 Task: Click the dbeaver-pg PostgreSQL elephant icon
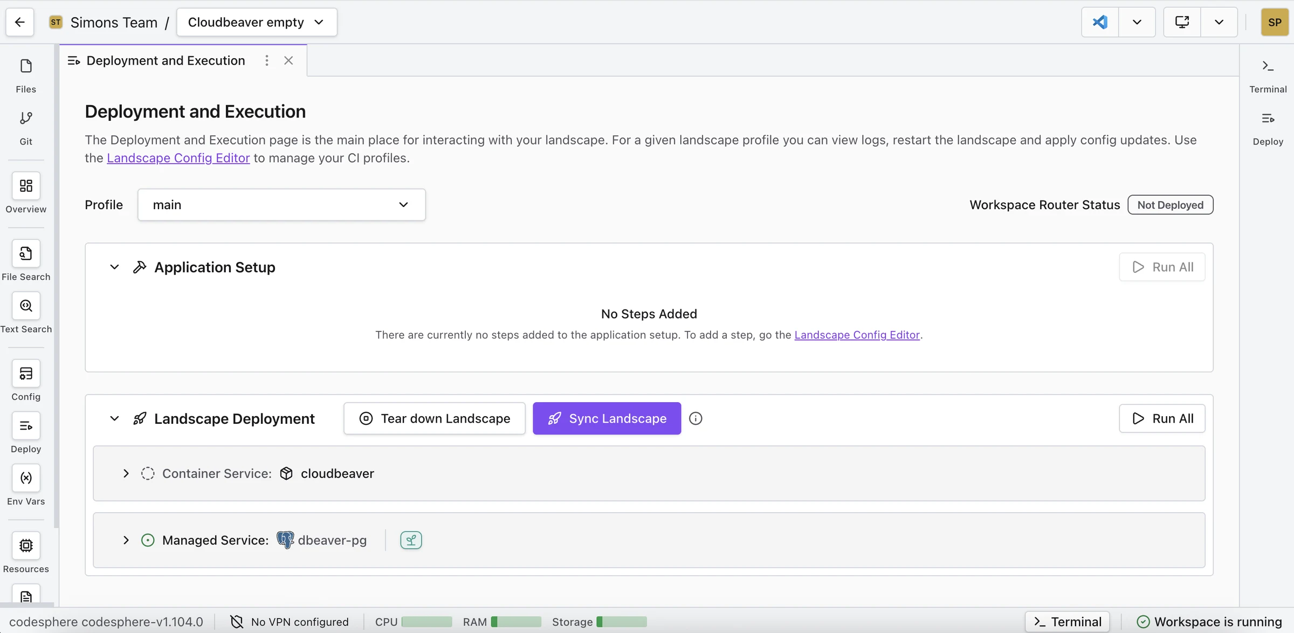point(285,540)
